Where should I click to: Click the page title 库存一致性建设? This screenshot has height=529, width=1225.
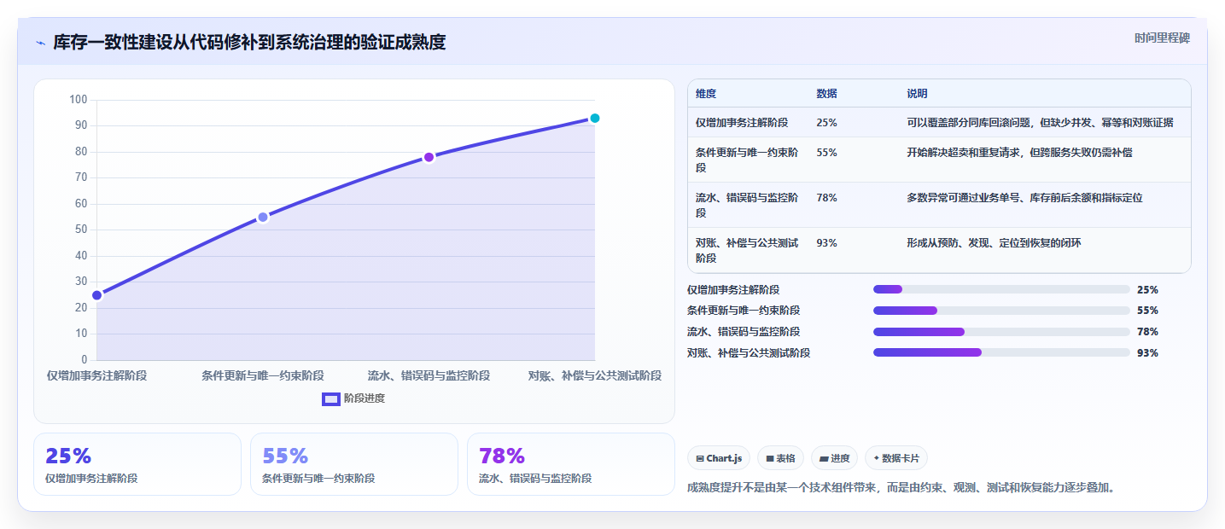click(249, 42)
